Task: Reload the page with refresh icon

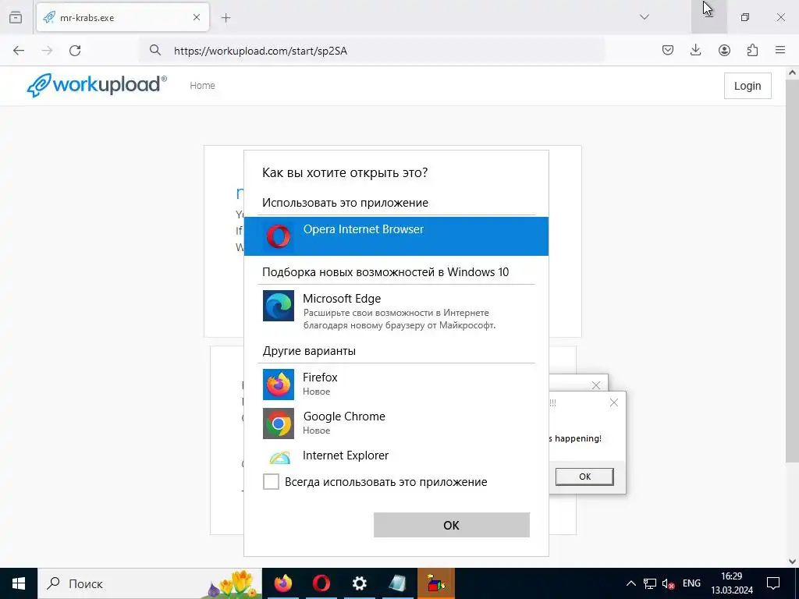Action: (x=75, y=51)
